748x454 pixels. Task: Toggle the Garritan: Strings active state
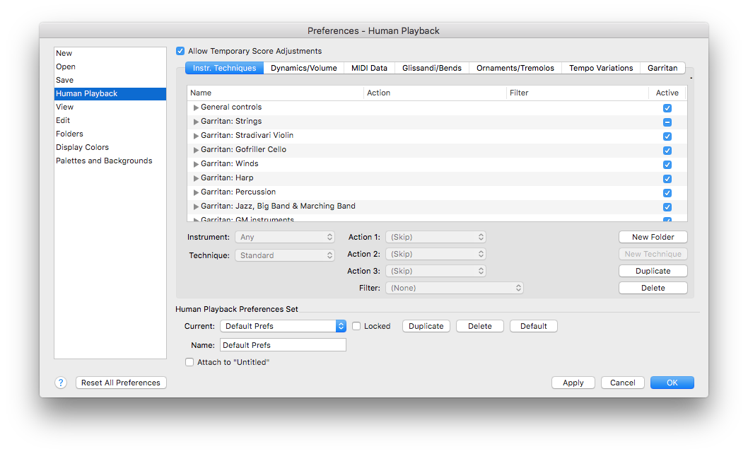(x=667, y=122)
